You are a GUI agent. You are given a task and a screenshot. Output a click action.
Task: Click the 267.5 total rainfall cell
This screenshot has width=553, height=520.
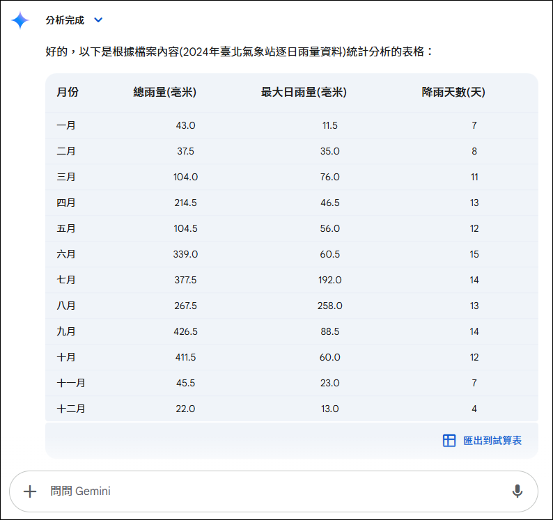coord(185,306)
